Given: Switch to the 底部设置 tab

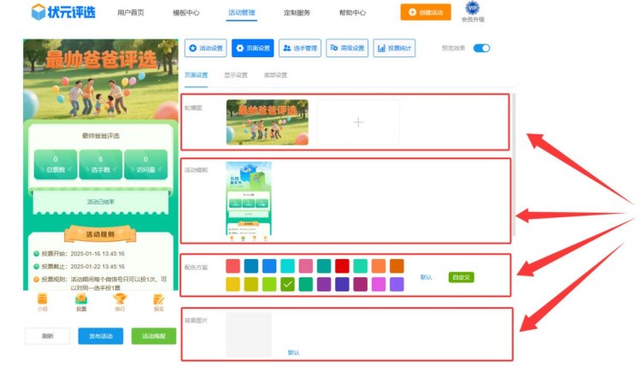Looking at the screenshot, I should pyautogui.click(x=275, y=75).
